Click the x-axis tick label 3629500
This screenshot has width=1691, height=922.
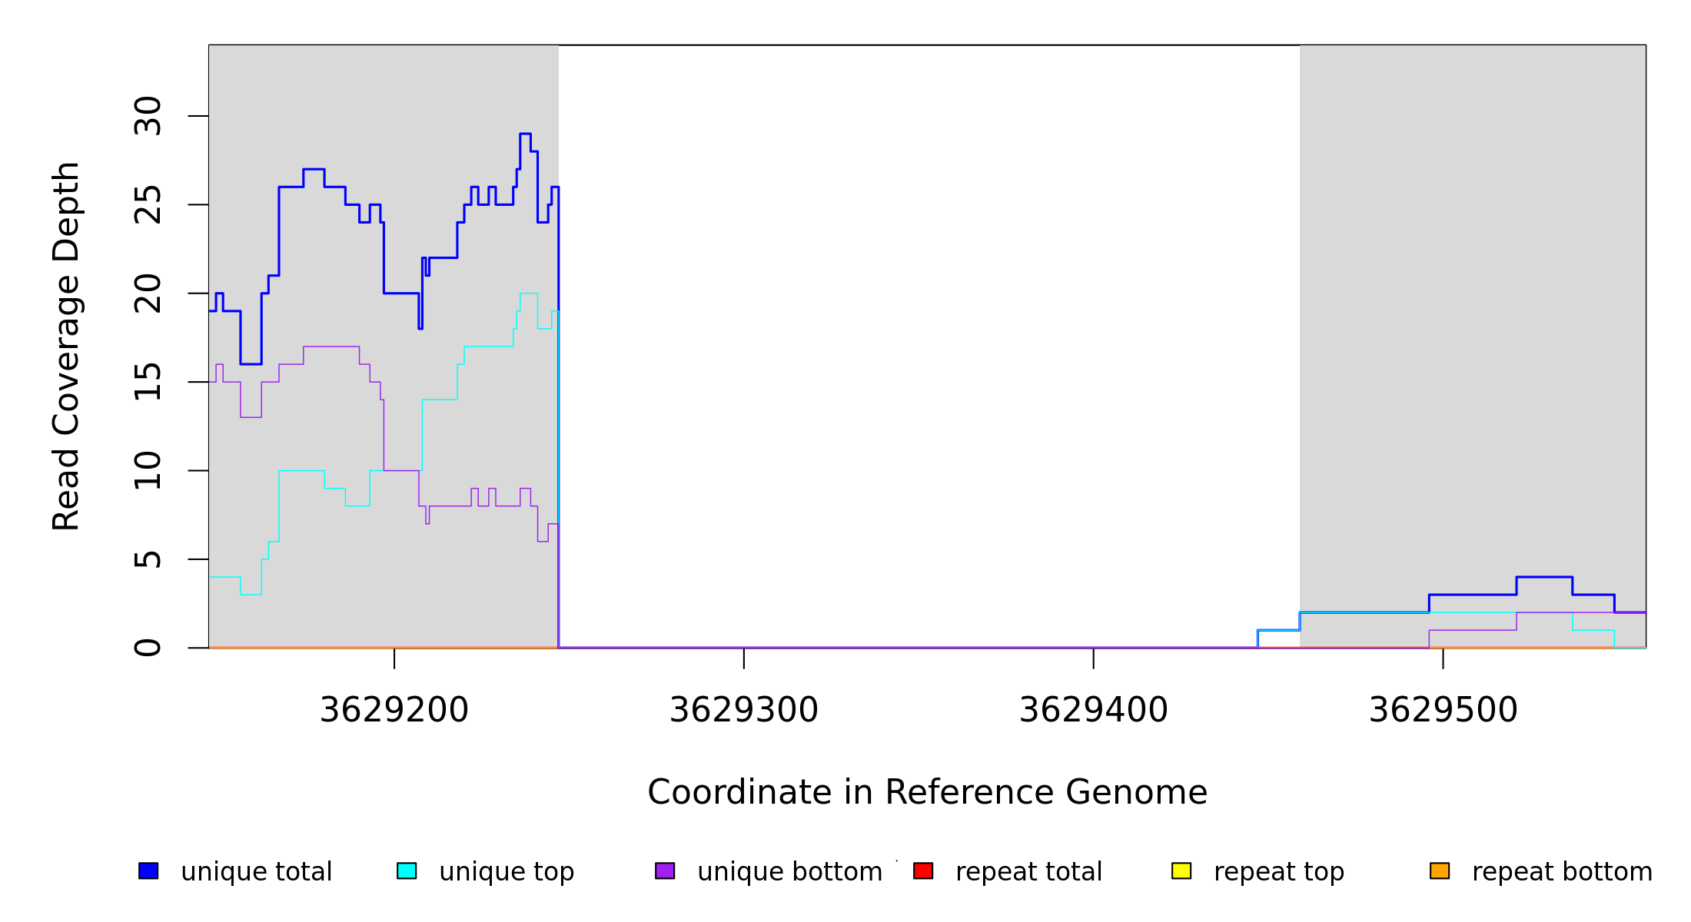pyautogui.click(x=1443, y=711)
